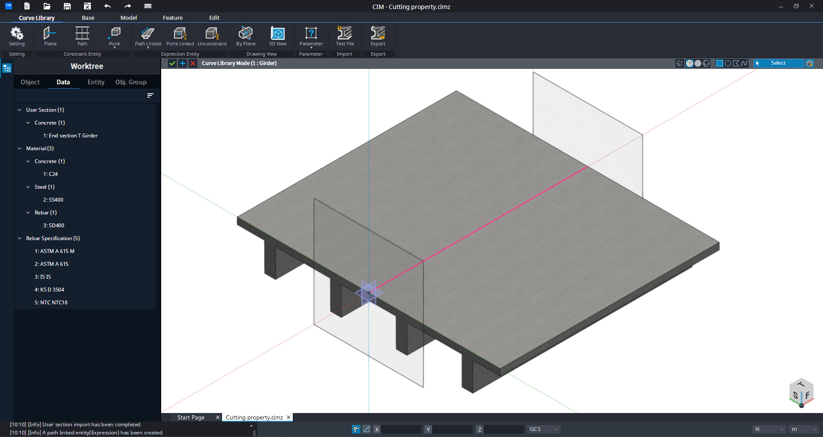823x437 pixels.
Task: Open the N force unit dropdown
Action: 769,429
